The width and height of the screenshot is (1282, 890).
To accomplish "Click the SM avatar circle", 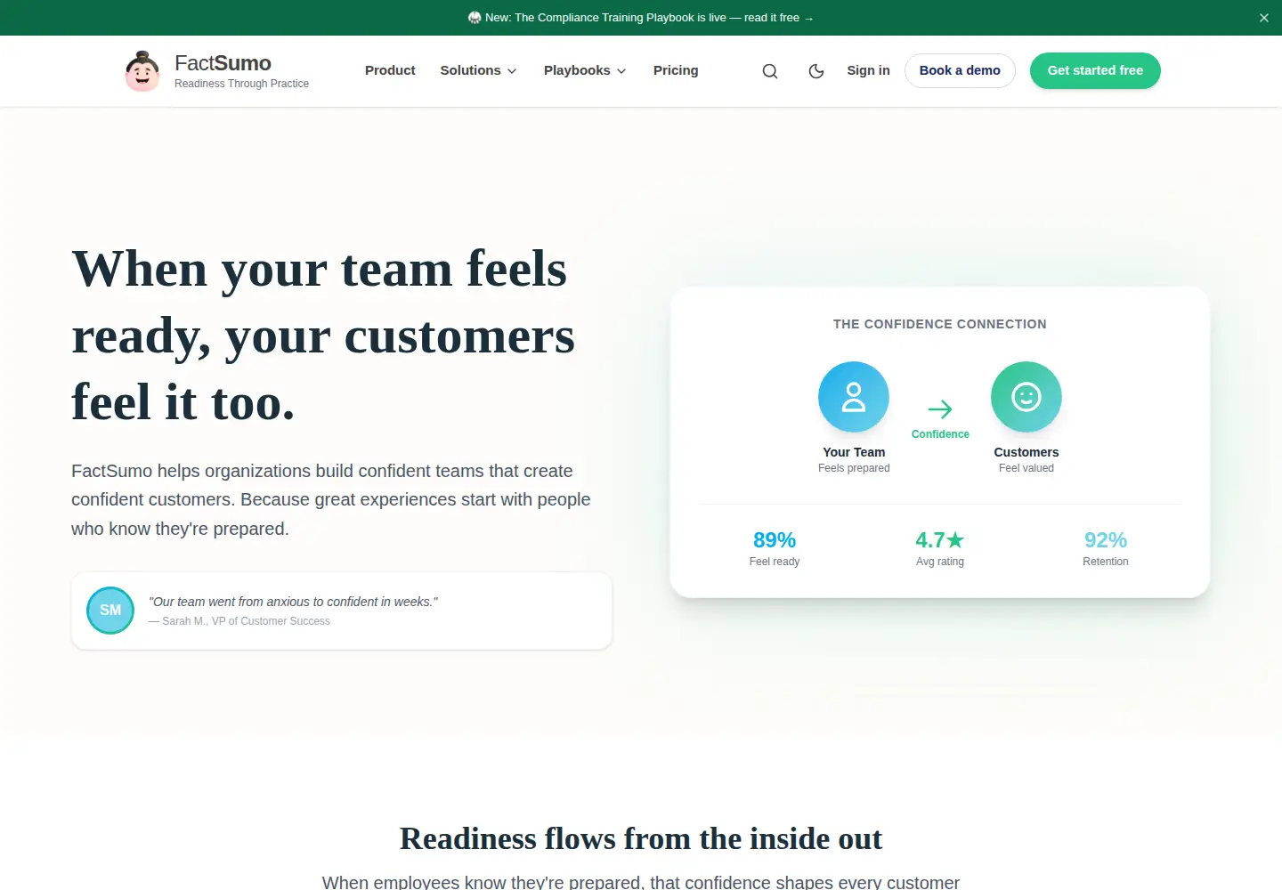I will 110,611.
